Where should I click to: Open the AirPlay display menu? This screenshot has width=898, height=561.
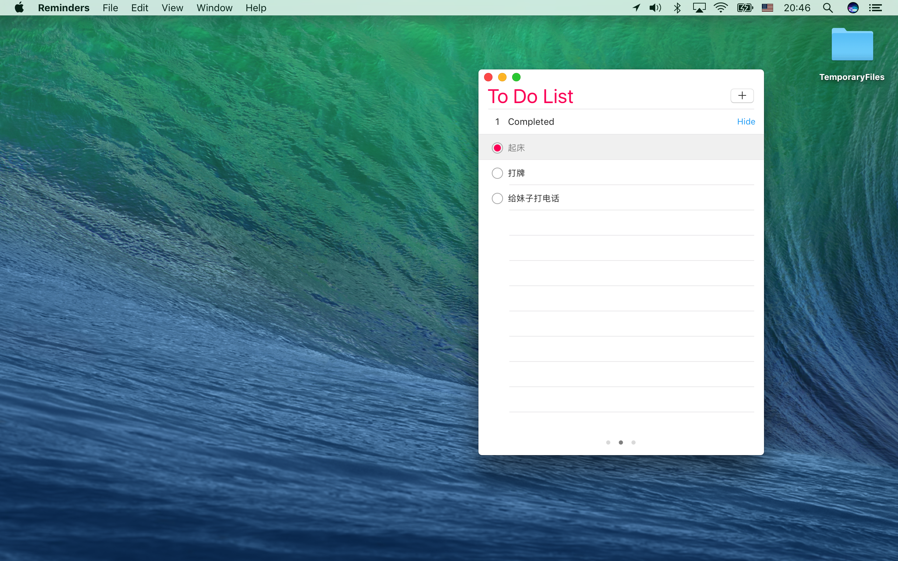[699, 7]
